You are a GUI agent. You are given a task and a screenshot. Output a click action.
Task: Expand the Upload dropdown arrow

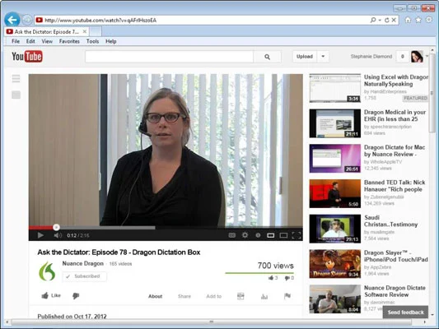click(323, 57)
